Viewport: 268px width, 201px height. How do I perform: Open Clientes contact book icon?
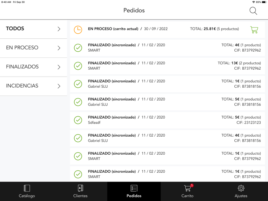(x=80, y=188)
